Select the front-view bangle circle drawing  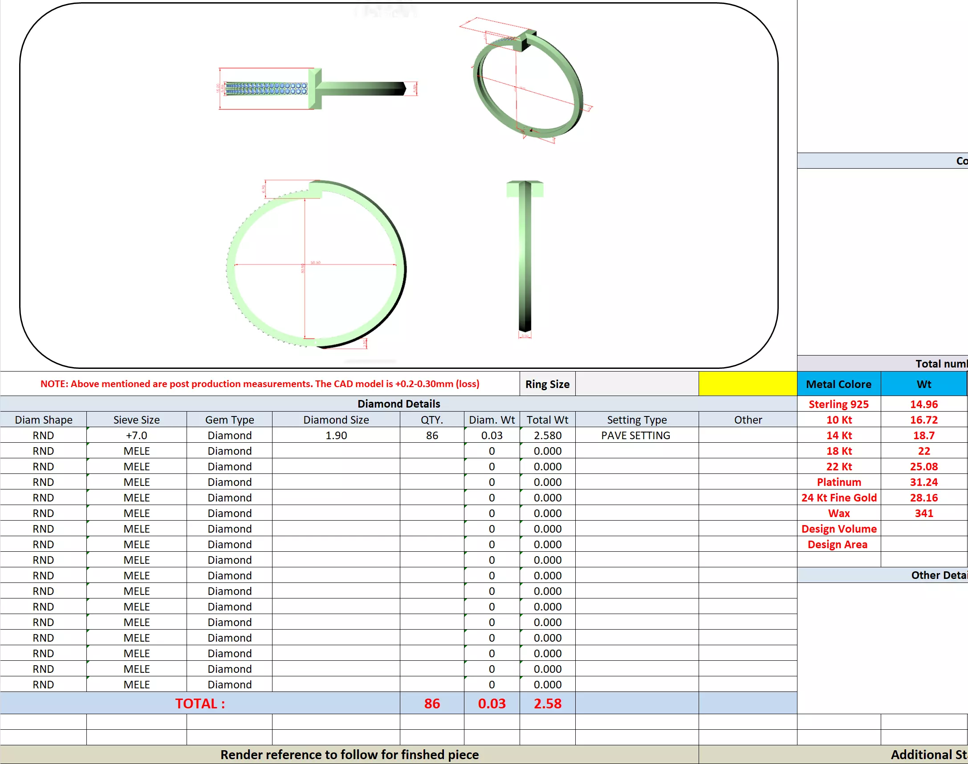tap(316, 265)
